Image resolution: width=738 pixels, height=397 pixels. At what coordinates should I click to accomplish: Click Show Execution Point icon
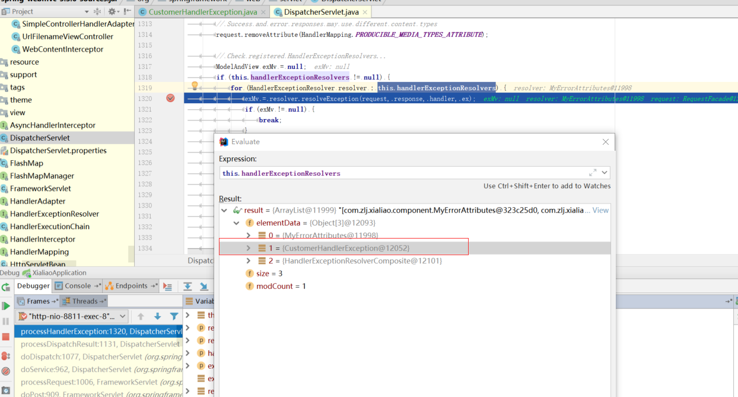tap(168, 286)
